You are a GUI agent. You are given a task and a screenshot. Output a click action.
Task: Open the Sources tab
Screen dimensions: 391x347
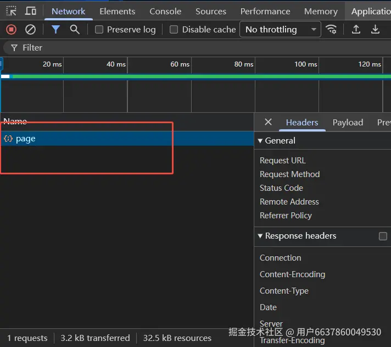click(211, 12)
